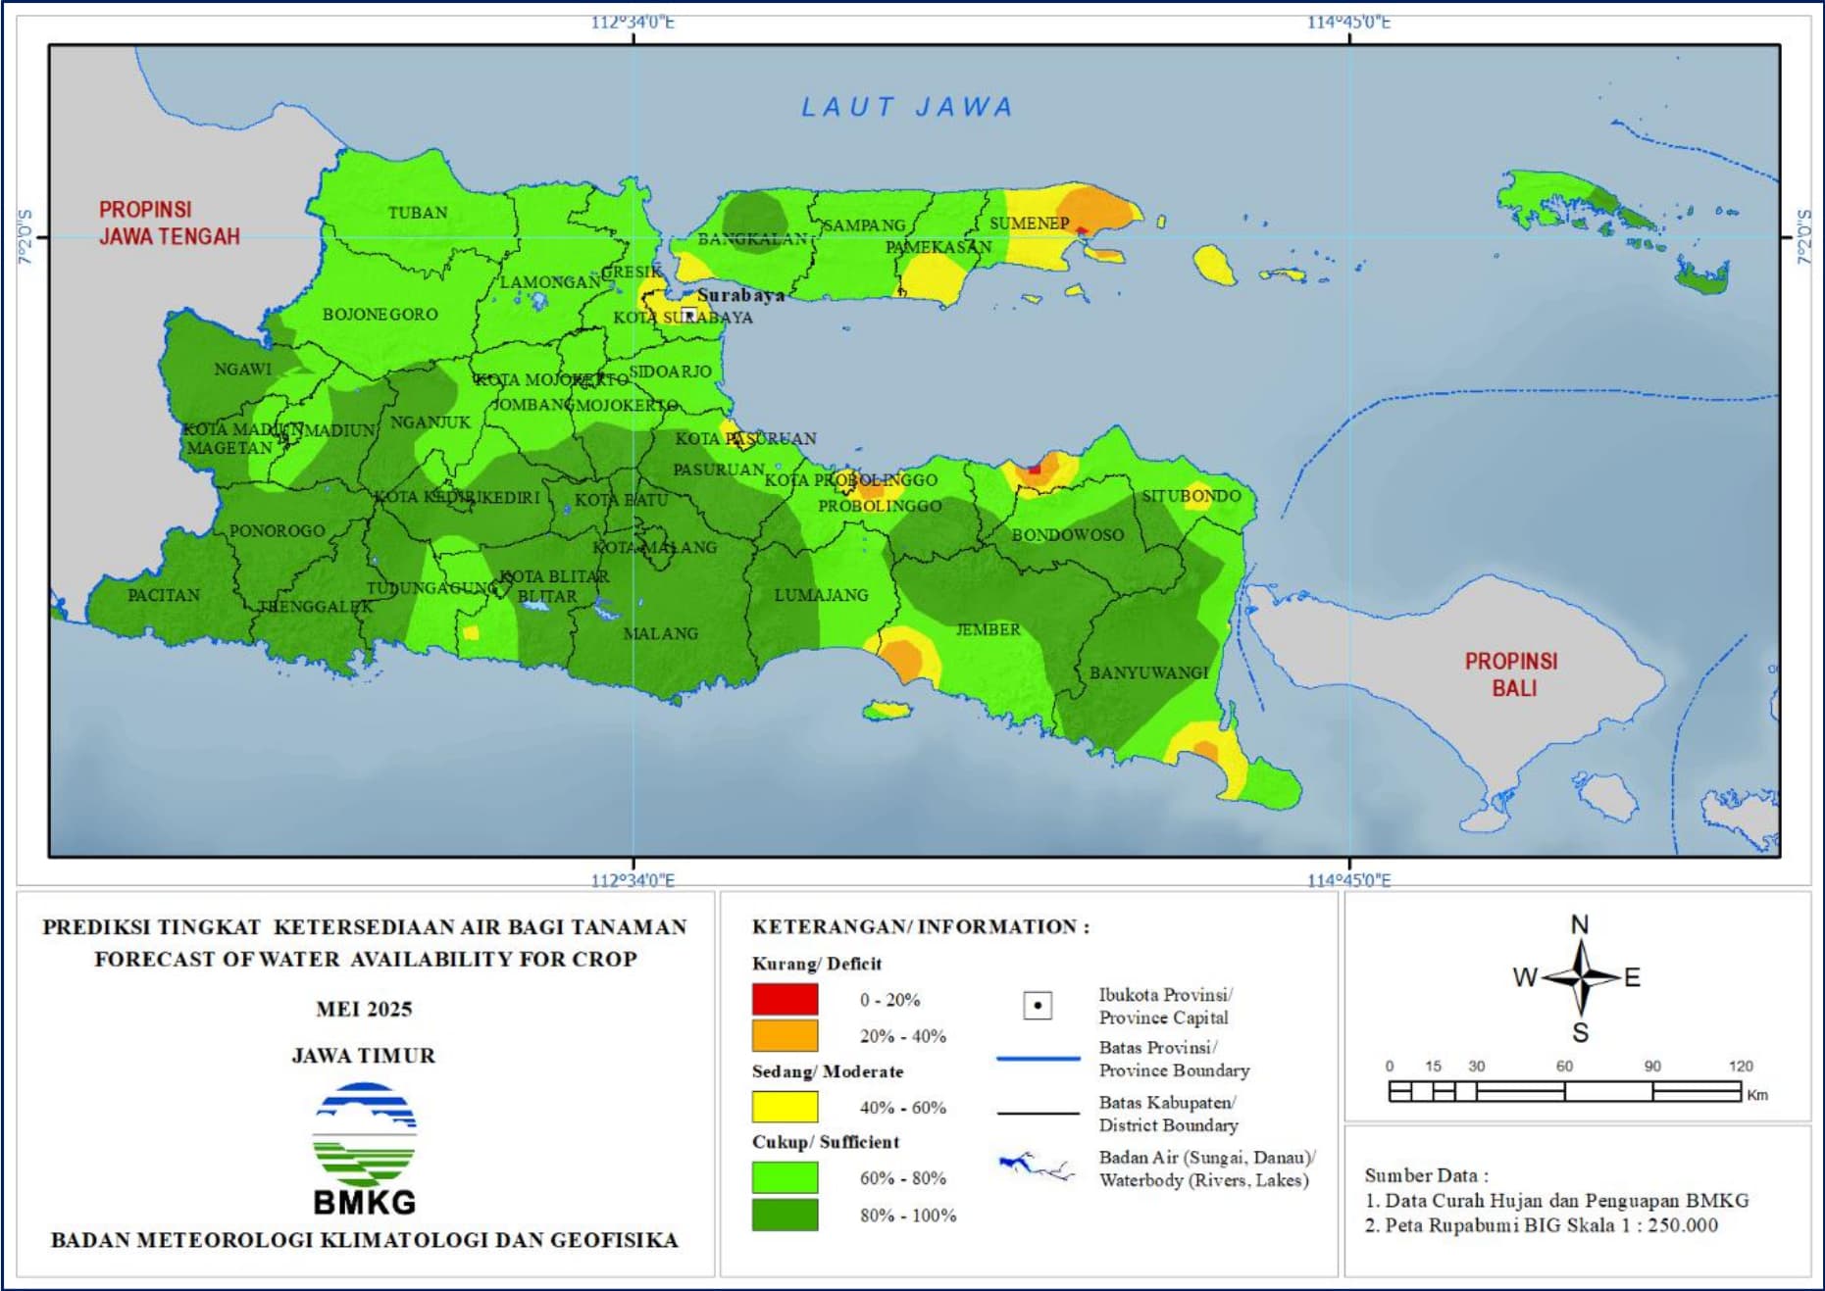Click the Peta Rupabumi BIG source line
Viewport: 1825px width, 1291px height.
[x=1542, y=1225]
